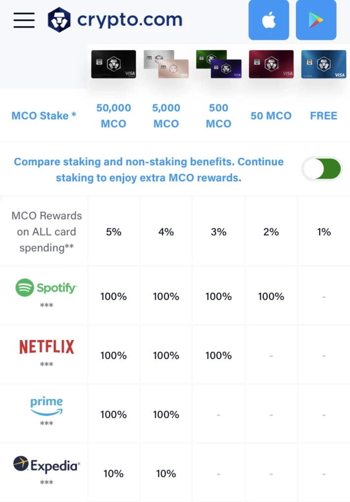
Task: Click the Amazon Prime logo
Action: (x=46, y=406)
